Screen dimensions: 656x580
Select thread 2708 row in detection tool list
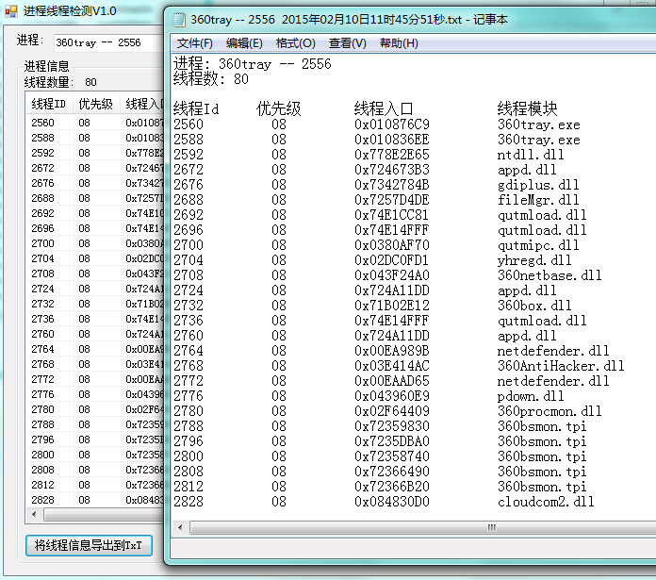[95, 273]
